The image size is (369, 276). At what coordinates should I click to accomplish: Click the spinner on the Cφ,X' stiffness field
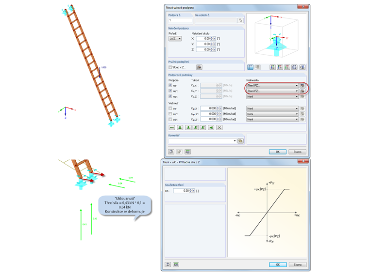pos(218,108)
